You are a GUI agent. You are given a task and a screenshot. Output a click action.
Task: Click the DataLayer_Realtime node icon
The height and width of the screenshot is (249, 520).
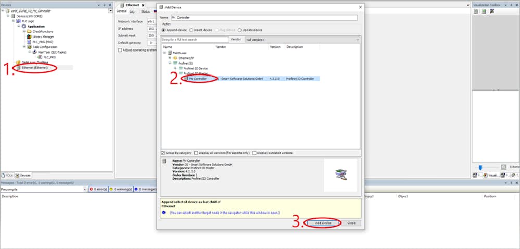coord(19,63)
